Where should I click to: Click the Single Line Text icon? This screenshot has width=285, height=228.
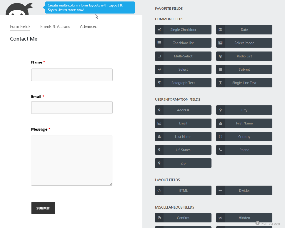(220, 83)
